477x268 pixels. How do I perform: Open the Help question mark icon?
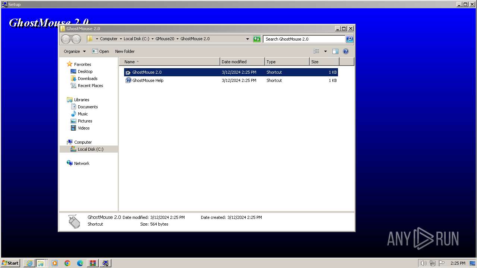[x=346, y=51]
